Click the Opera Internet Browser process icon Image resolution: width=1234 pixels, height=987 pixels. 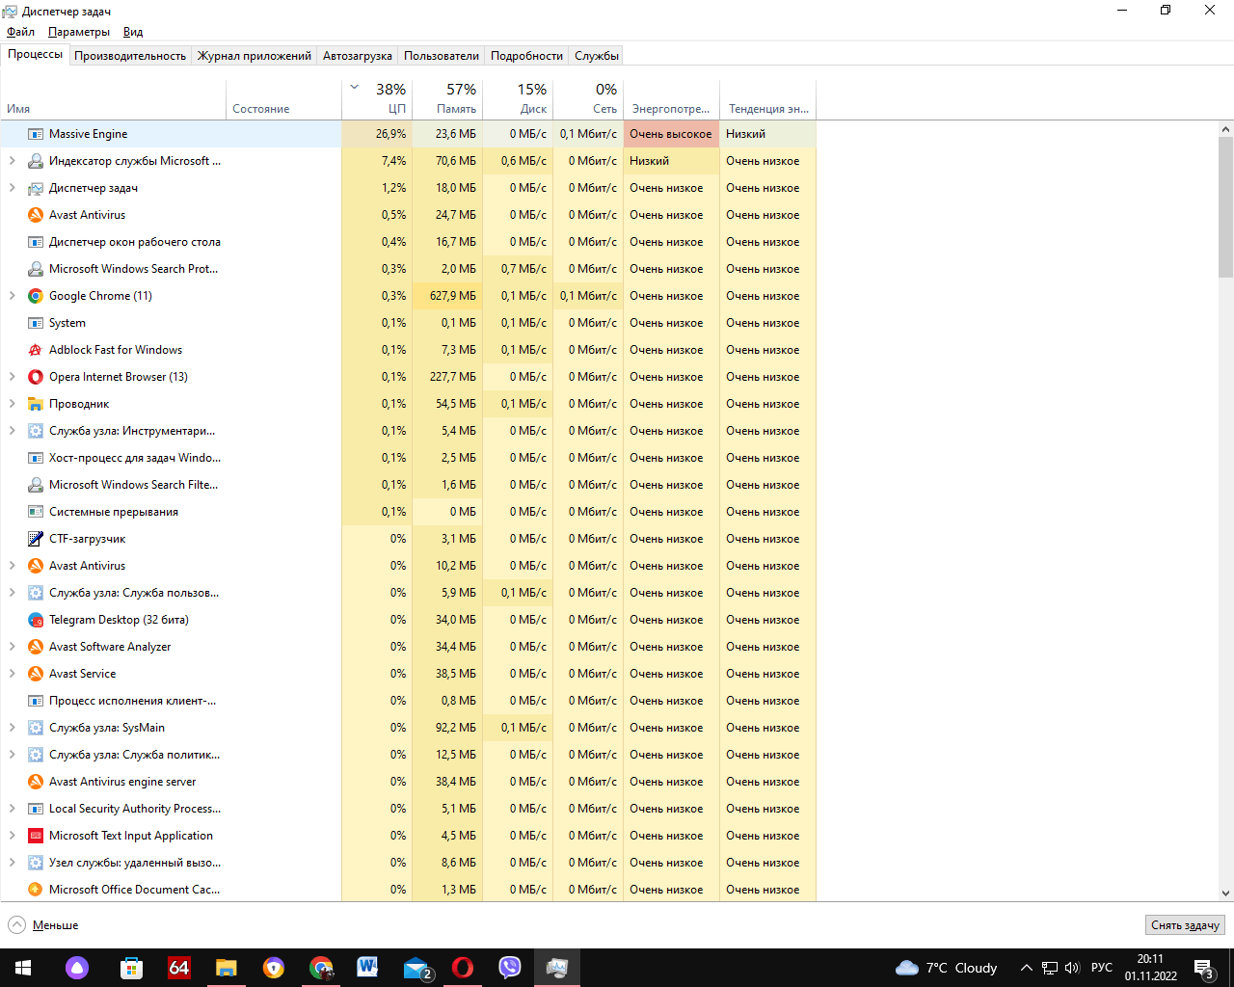36,377
